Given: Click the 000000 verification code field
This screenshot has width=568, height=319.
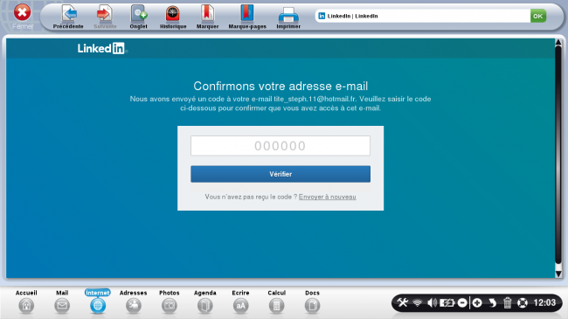Looking at the screenshot, I should click(281, 146).
